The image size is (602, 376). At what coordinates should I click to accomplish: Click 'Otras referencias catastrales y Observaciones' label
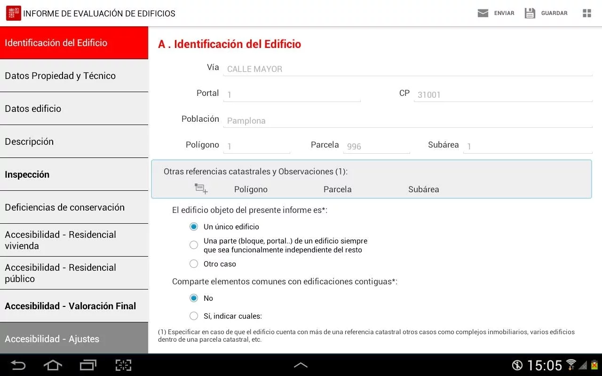255,172
